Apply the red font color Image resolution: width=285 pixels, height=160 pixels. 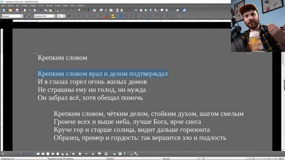point(107,16)
